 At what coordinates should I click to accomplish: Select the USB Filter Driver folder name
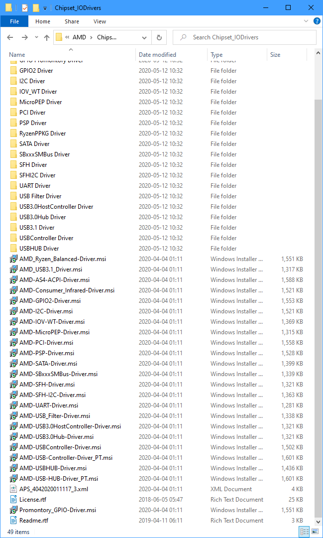tap(40, 196)
